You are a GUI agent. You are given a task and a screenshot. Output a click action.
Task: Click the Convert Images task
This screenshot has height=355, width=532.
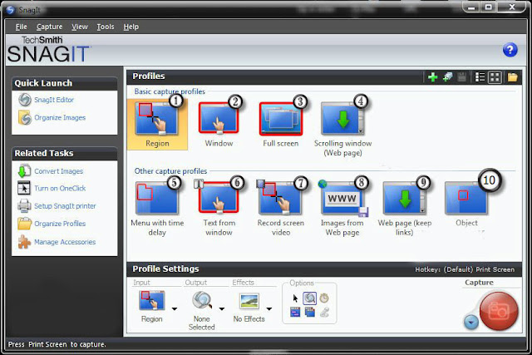(x=51, y=171)
